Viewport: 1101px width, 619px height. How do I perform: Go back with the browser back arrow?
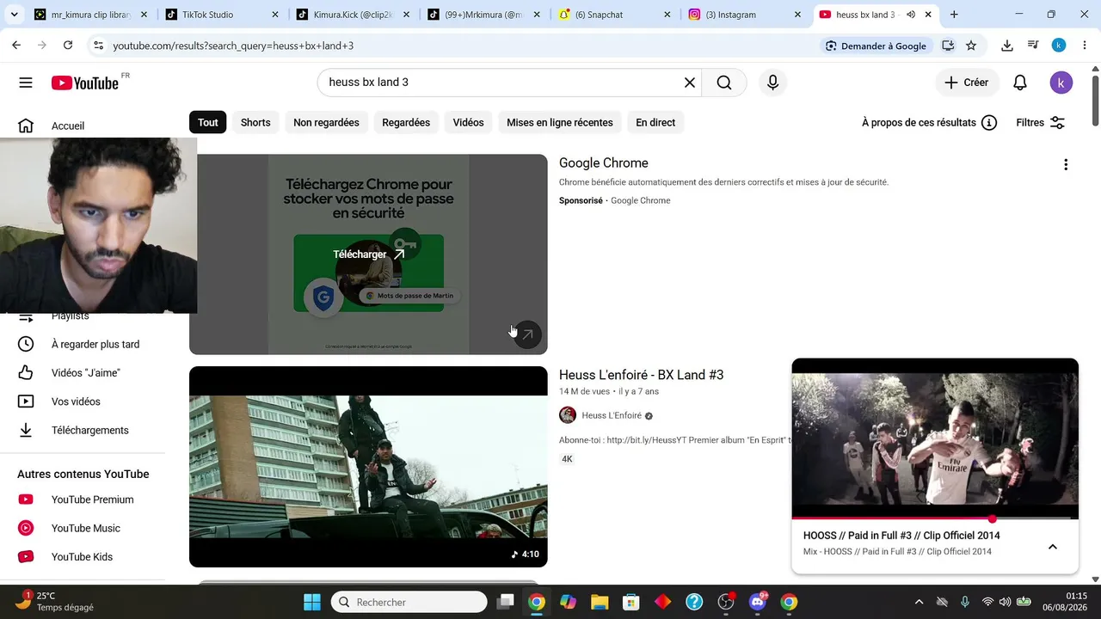click(x=16, y=46)
